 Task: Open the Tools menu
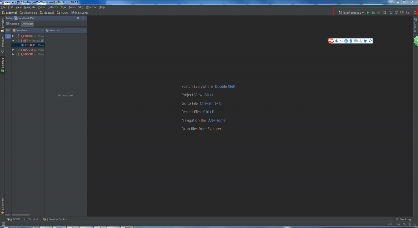pyautogui.click(x=72, y=7)
